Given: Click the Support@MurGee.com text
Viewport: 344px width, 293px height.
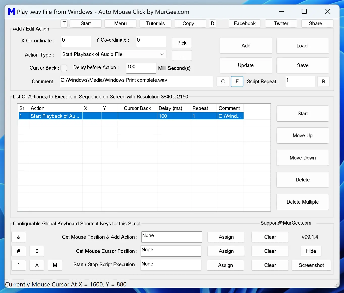Looking at the screenshot, I should coord(286,223).
